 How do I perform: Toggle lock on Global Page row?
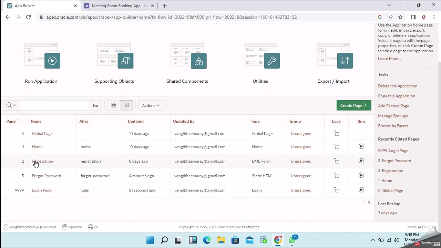coord(336,133)
